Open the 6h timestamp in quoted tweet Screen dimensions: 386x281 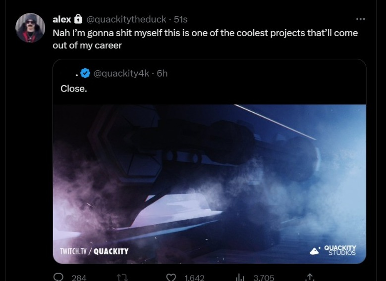(162, 73)
